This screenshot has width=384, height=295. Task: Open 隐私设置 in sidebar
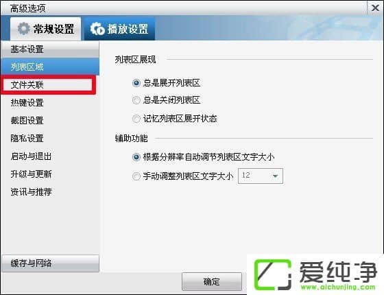27,139
